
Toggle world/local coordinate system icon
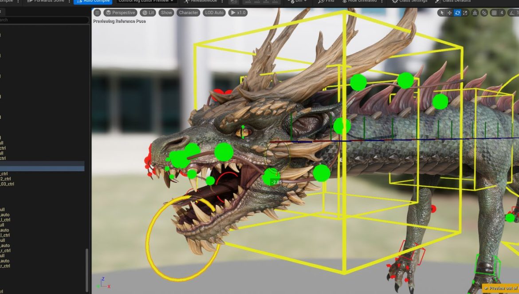coord(475,13)
